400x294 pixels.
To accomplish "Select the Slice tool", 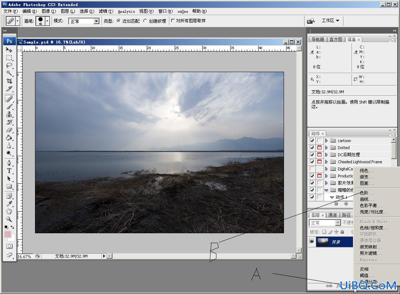I will click(x=9, y=88).
